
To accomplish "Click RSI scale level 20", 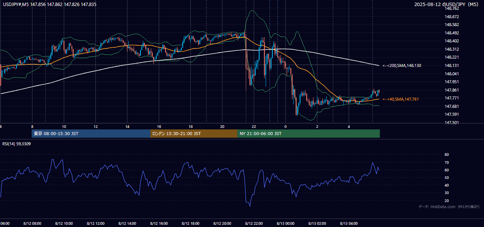I will coord(447,201).
